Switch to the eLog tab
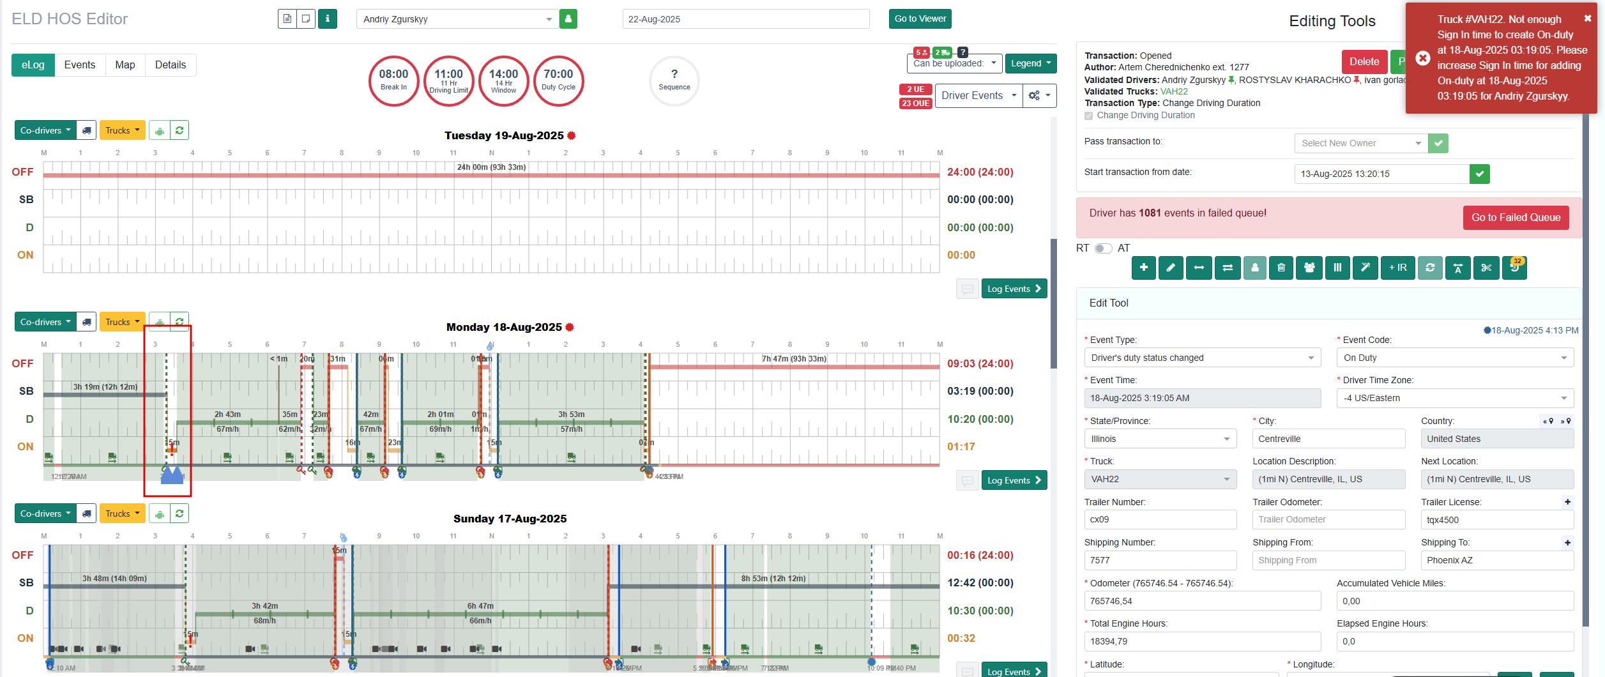The width and height of the screenshot is (1605, 677). click(x=33, y=65)
